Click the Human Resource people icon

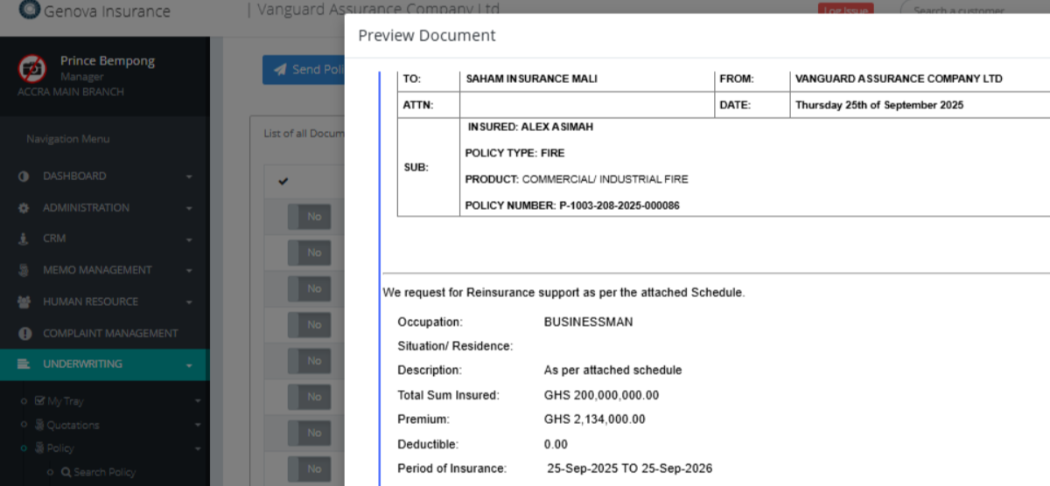coord(24,302)
